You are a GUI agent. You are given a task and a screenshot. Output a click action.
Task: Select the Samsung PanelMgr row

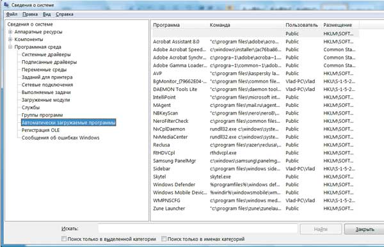tap(255, 161)
